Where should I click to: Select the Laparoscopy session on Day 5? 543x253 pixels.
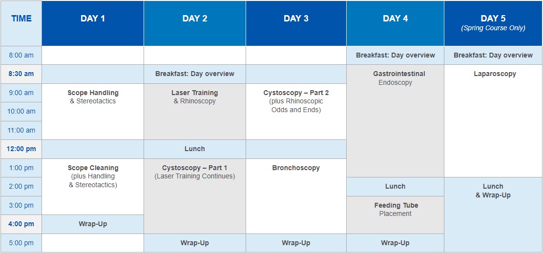(493, 121)
